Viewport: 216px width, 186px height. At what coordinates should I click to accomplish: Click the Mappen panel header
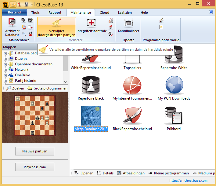20,47
